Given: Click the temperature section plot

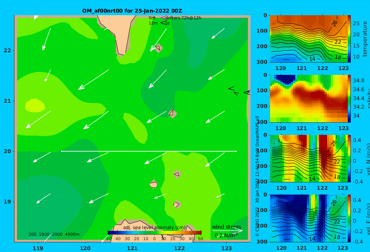Looking at the screenshot, I should pos(309,39).
